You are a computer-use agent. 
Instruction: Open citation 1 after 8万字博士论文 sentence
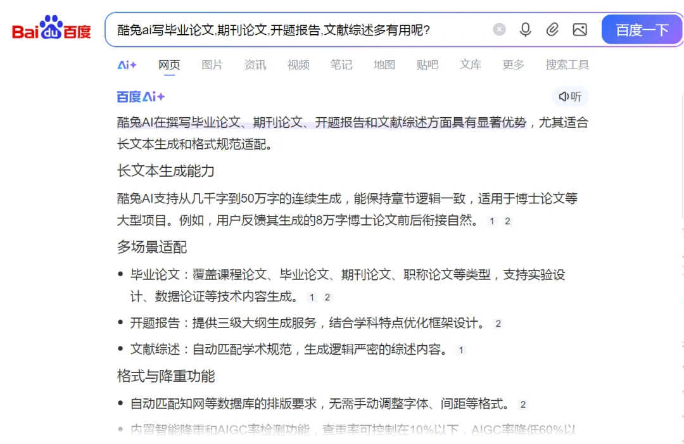(491, 221)
